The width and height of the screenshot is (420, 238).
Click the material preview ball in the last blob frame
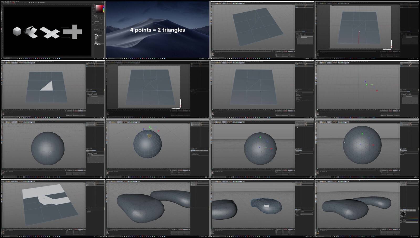pos(403,214)
